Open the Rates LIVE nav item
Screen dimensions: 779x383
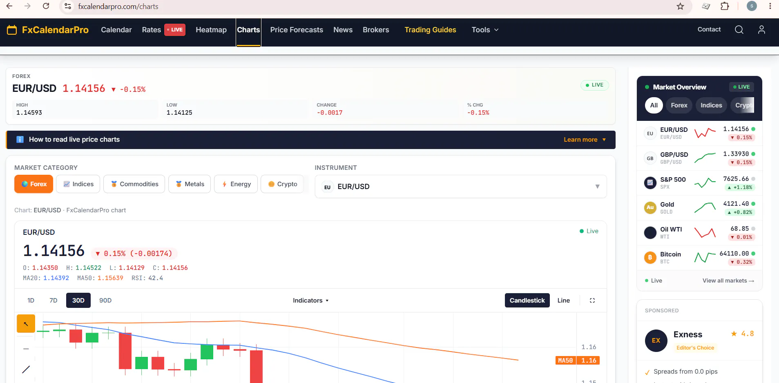click(x=163, y=30)
